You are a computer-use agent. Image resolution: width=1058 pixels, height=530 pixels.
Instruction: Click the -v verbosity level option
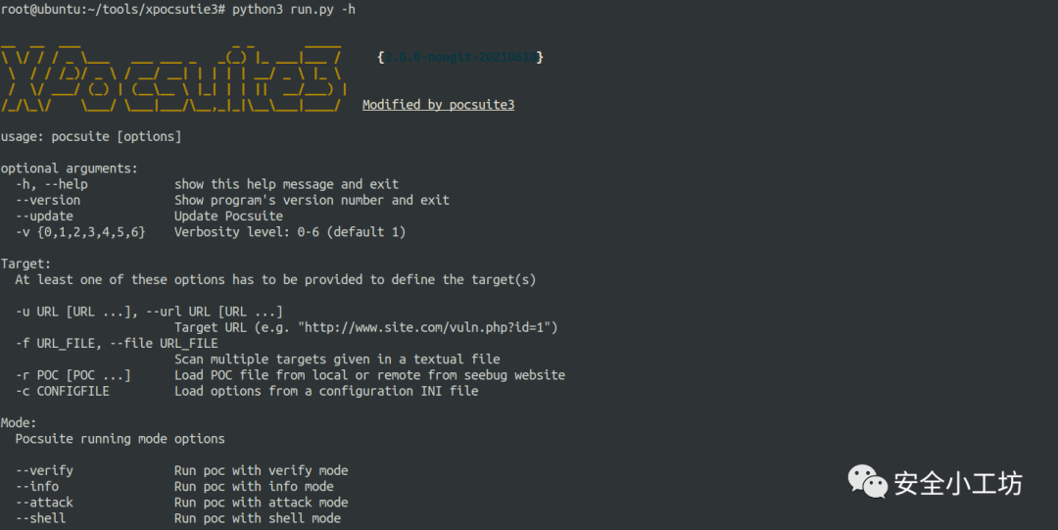(x=80, y=232)
